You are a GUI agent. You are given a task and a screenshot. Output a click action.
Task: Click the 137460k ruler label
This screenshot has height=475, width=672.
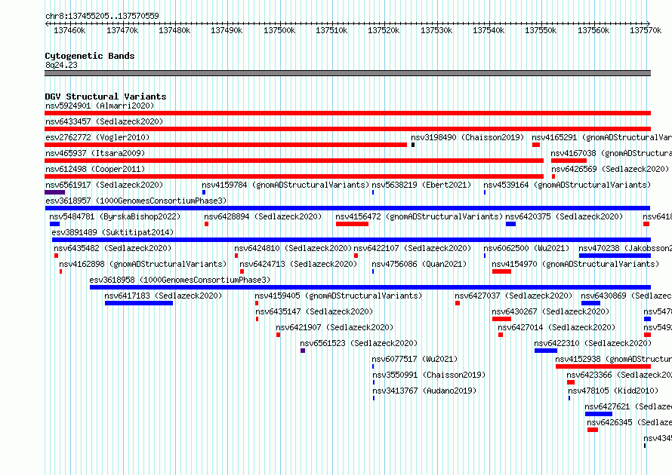click(69, 30)
